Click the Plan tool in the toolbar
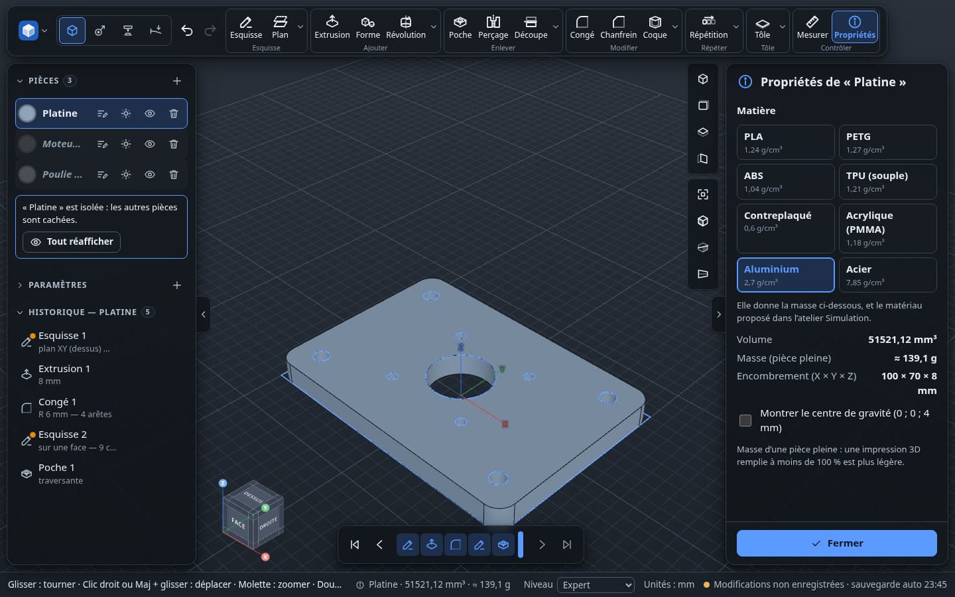This screenshot has height=597, width=955. click(280, 27)
